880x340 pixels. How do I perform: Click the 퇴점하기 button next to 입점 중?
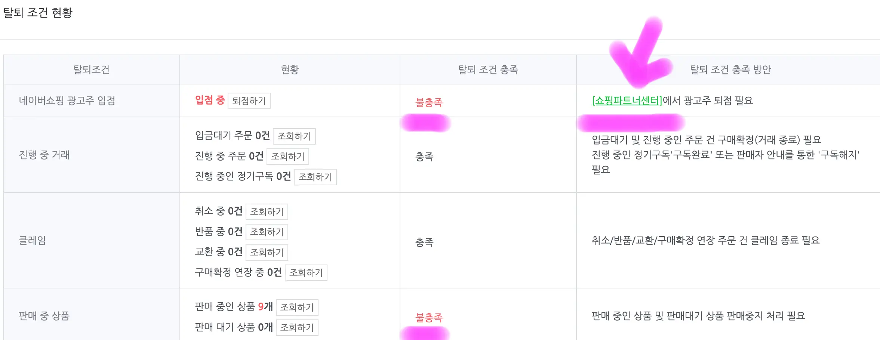249,101
